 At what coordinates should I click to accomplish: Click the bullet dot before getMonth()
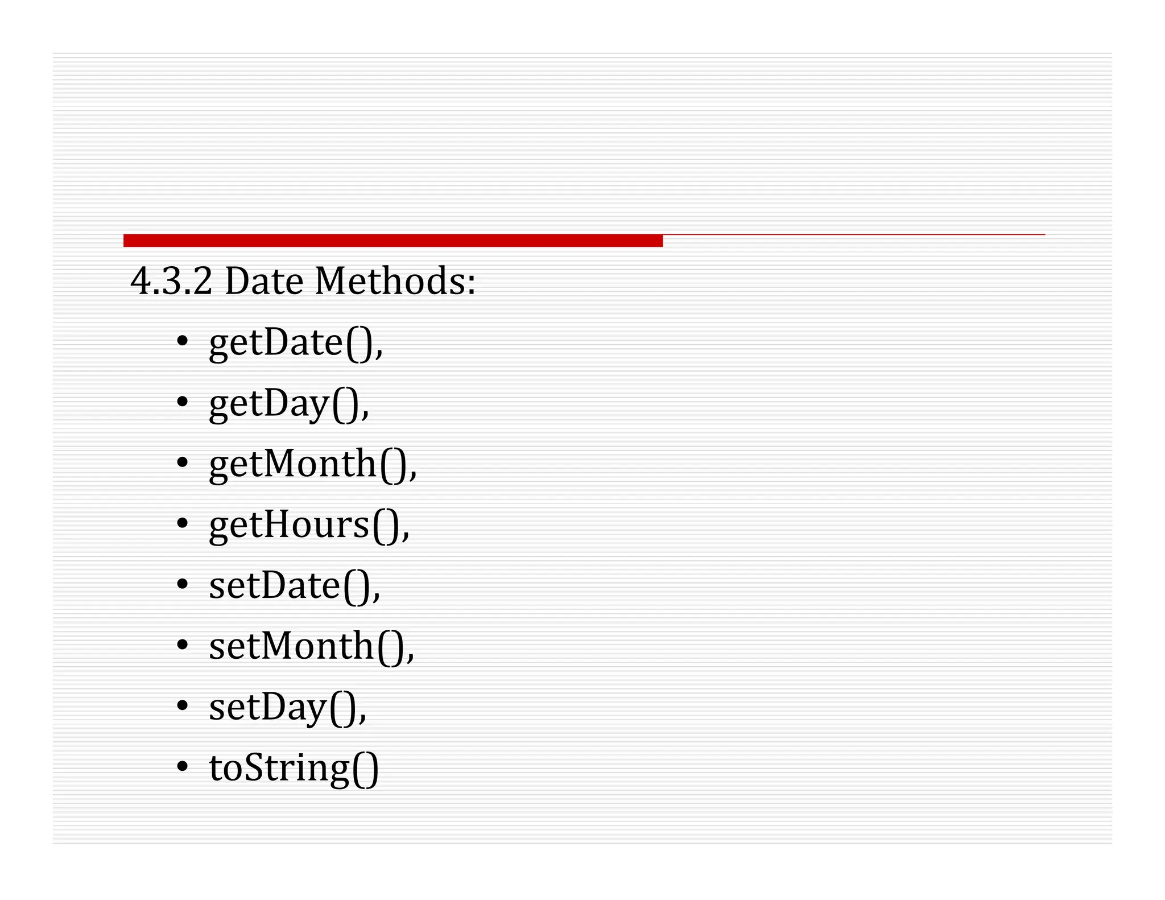[182, 463]
